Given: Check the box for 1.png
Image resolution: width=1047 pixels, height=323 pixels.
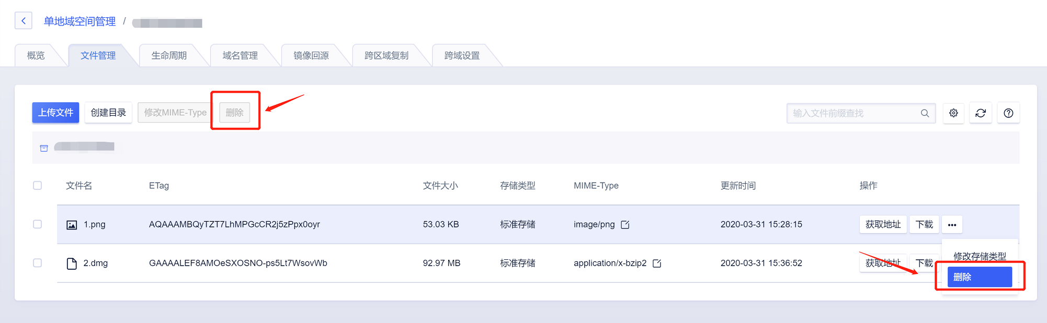Looking at the screenshot, I should point(38,224).
